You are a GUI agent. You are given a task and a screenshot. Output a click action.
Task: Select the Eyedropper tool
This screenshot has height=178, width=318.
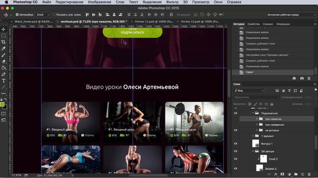tap(3, 48)
